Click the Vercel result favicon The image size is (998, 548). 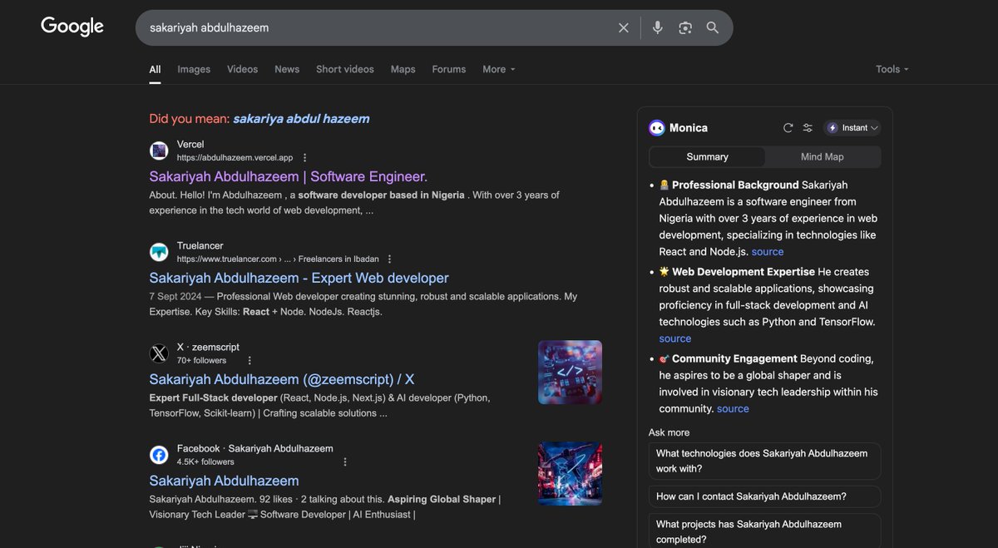159,151
